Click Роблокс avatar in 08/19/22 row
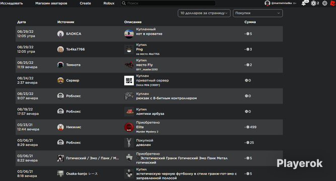 (60, 112)
